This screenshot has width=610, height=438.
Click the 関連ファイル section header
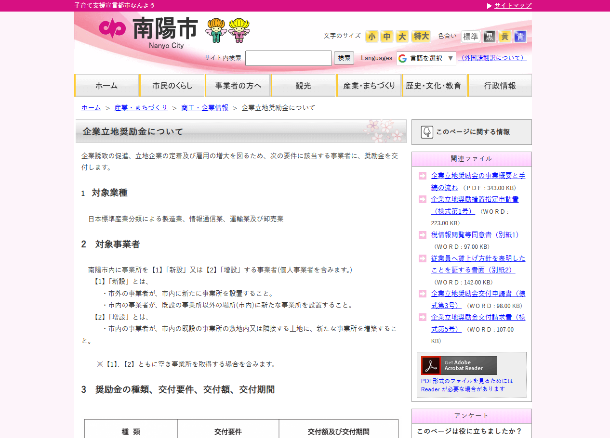(x=472, y=159)
